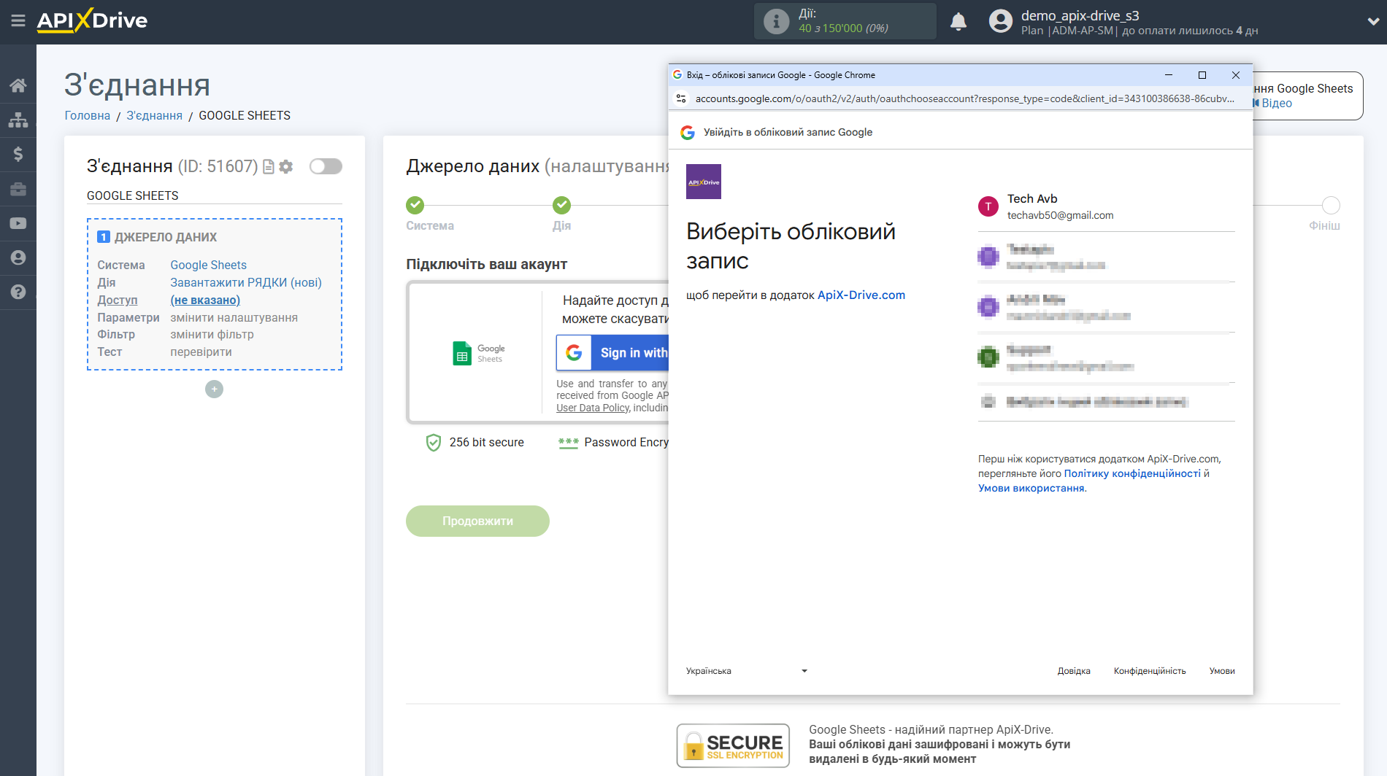Open Умови footer link

1222,671
